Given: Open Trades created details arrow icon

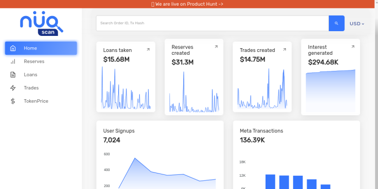Looking at the screenshot, I should pos(284,50).
